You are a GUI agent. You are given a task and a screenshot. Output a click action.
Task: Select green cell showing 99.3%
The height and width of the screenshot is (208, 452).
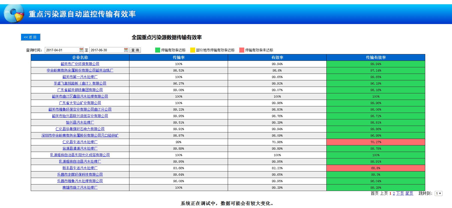[376, 174]
